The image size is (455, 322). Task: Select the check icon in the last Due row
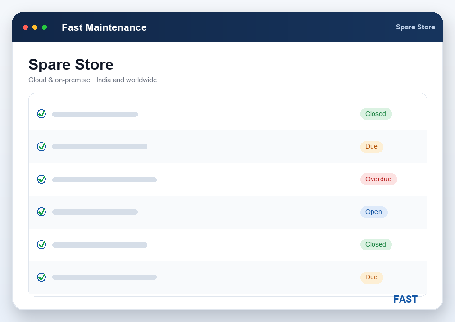[x=42, y=277]
